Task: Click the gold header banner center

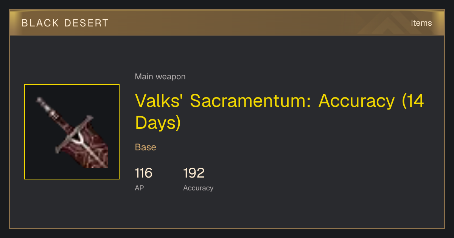Action: [227, 23]
